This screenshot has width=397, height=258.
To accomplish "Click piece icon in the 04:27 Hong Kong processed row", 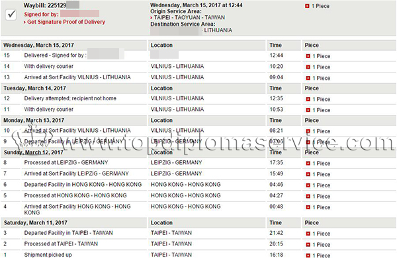I will coord(308,196).
